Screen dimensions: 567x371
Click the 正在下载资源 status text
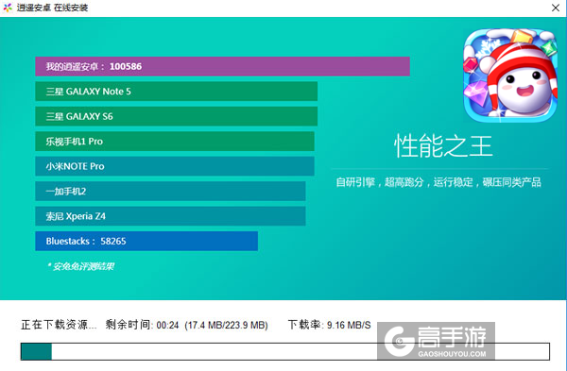pyautogui.click(x=59, y=325)
